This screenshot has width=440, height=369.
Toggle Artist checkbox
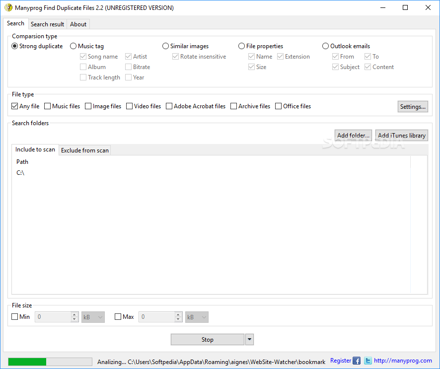point(136,57)
